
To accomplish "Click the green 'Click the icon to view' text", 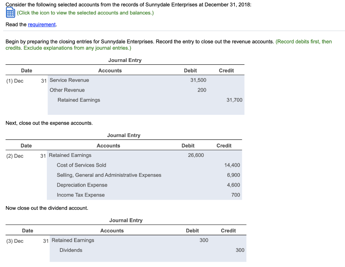I will coord(85,13).
